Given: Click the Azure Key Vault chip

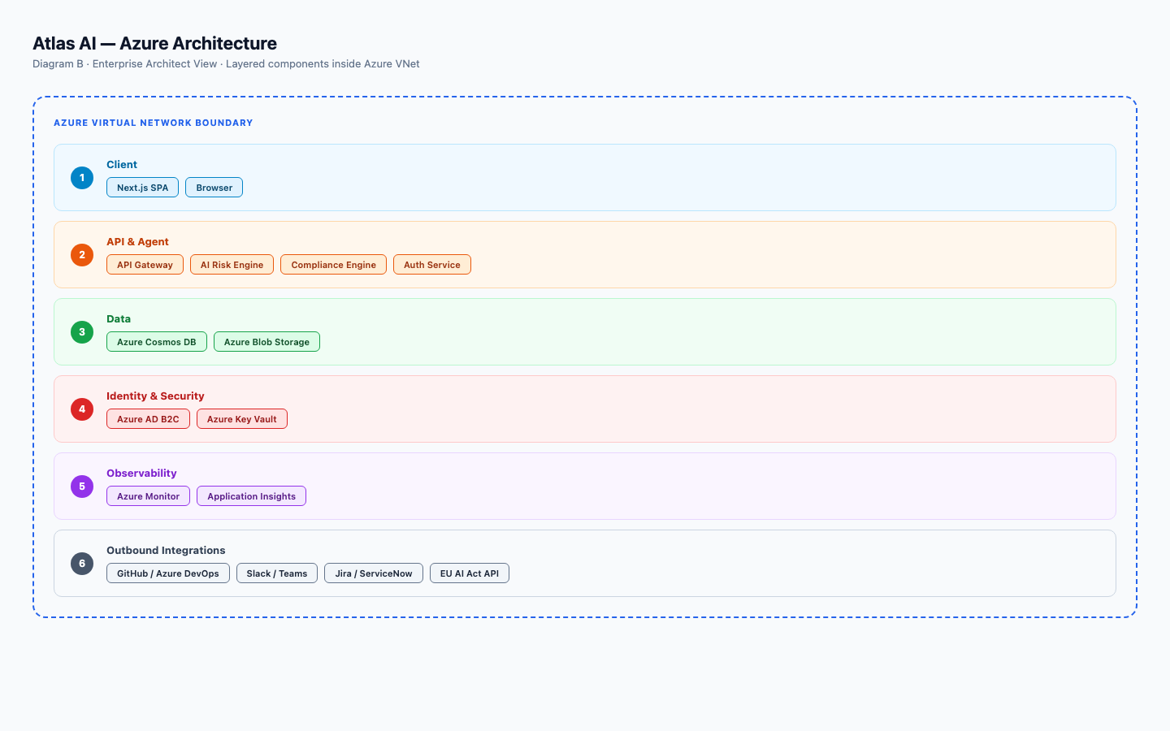Looking at the screenshot, I should point(242,419).
